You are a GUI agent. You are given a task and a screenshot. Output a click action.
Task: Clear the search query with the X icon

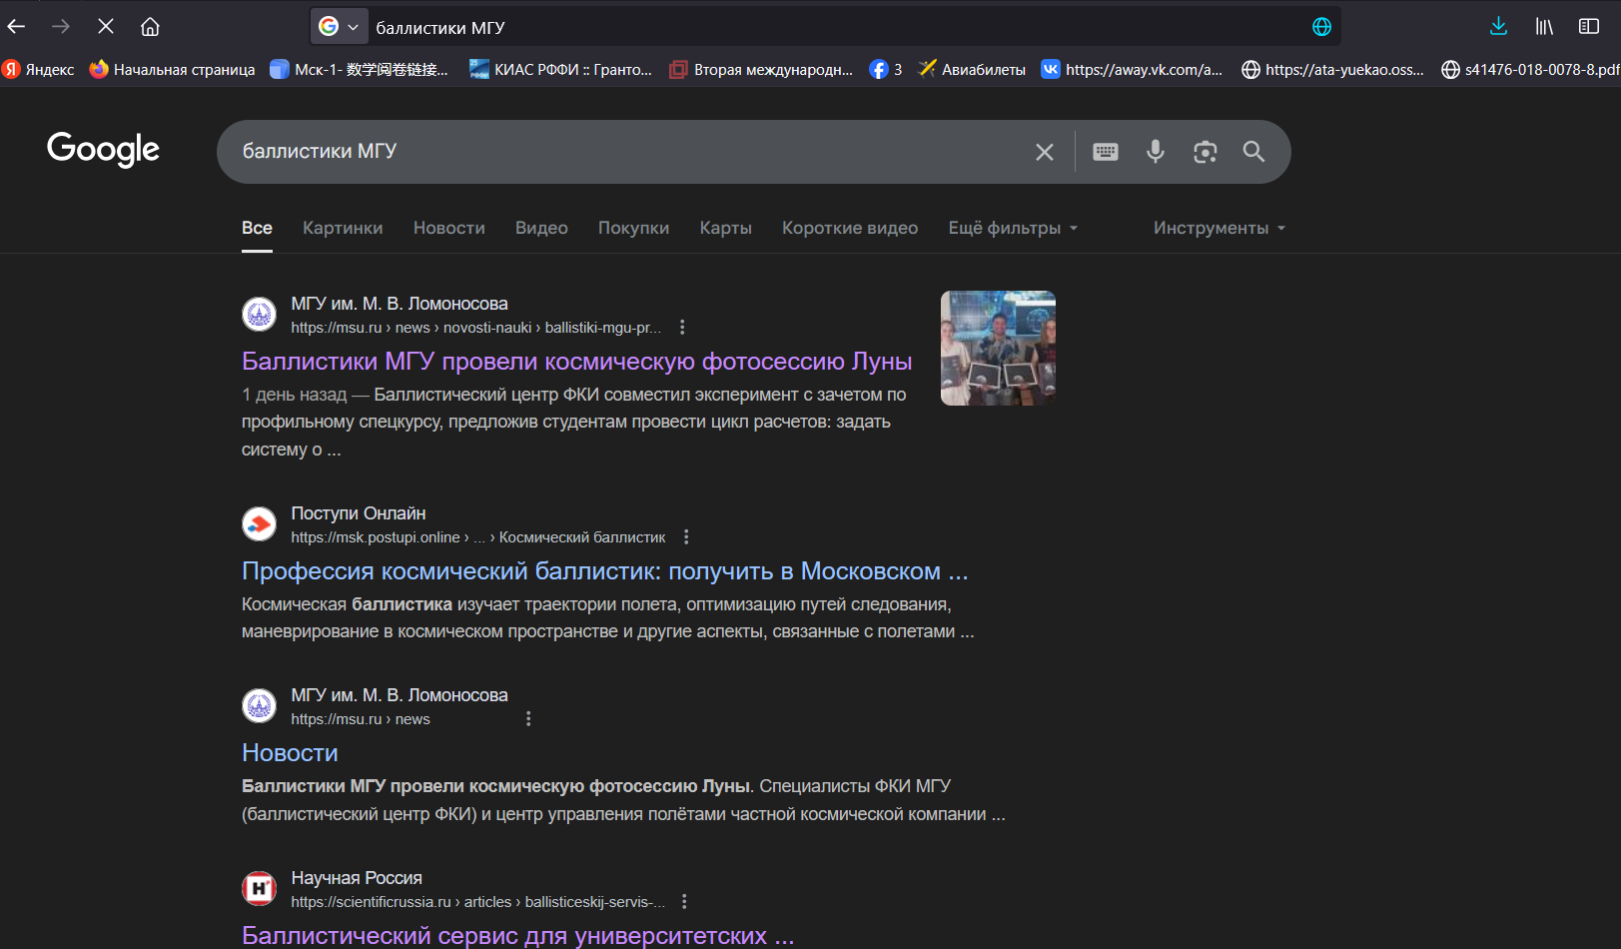click(1045, 152)
